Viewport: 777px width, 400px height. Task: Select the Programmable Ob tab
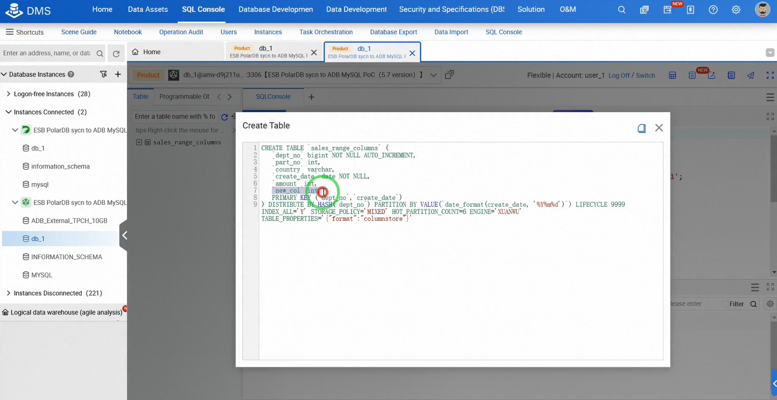184,97
